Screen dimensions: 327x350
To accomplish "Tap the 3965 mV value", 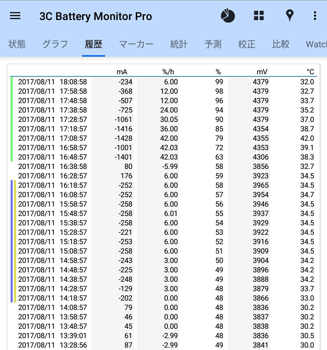I will pyautogui.click(x=261, y=185).
